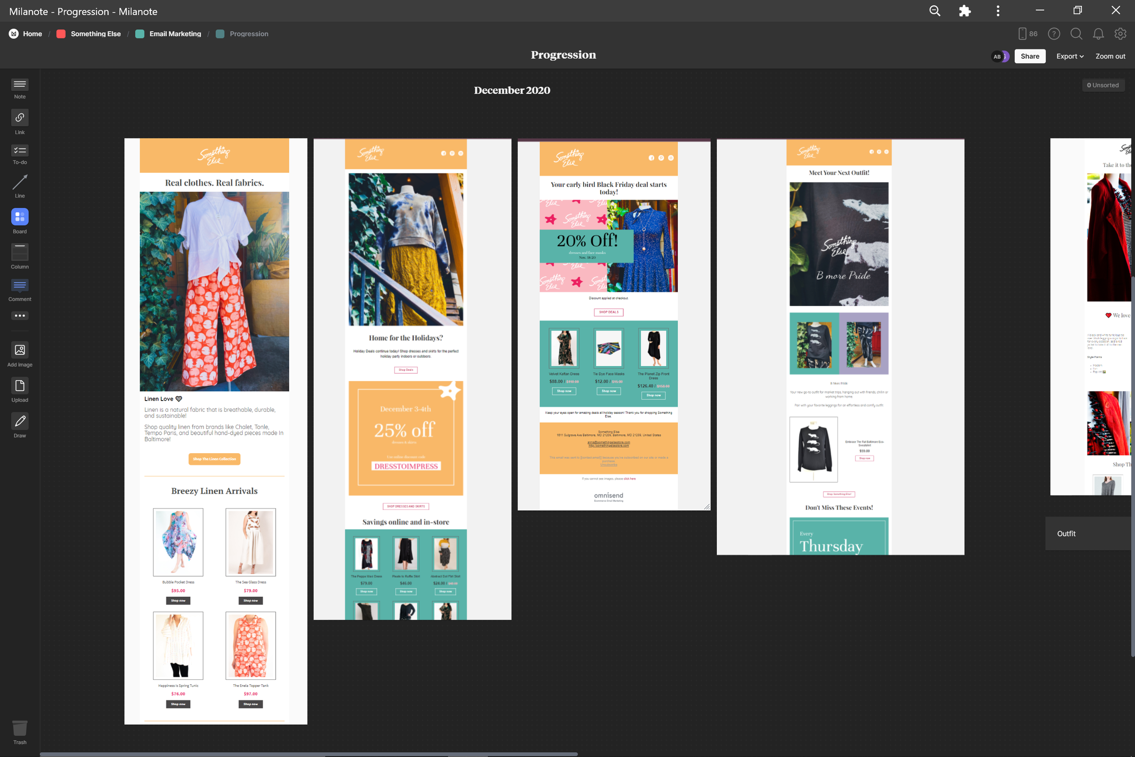Open the window three-dot menu
Screen dimensions: 1135x757
pyautogui.click(x=998, y=10)
